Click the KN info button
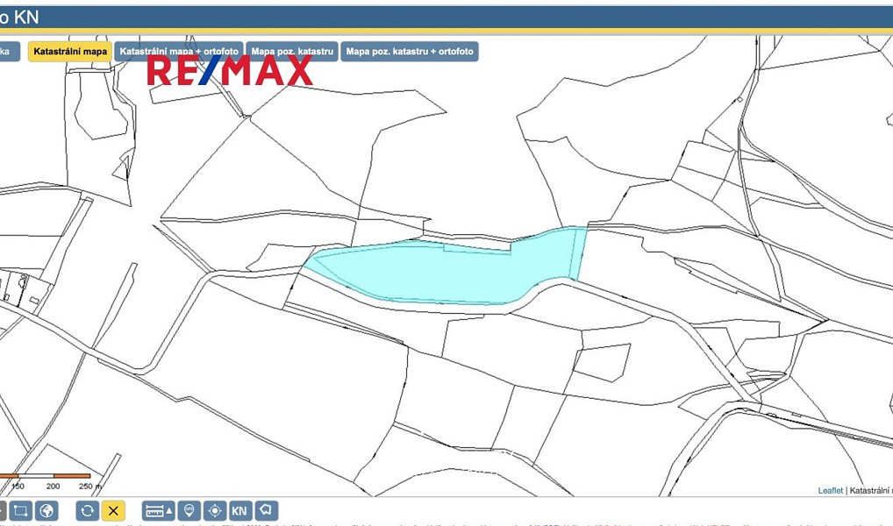The image size is (893, 526). (x=239, y=510)
